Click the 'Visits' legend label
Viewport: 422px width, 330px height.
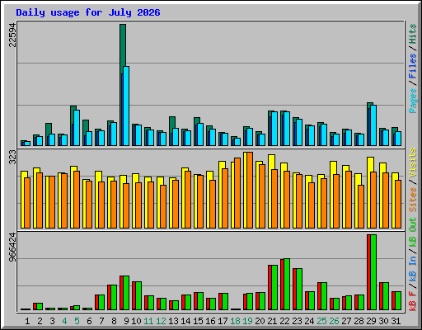tap(413, 163)
